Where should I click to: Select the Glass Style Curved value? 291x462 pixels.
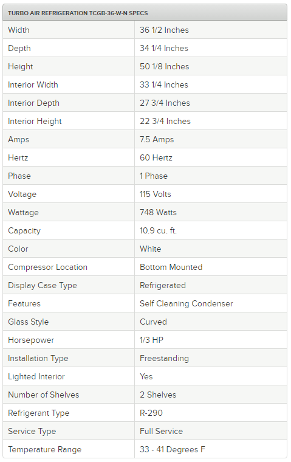(153, 322)
